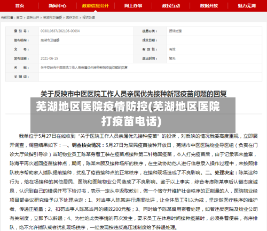Visit the 魅力芜湖 section

(x=247, y=6)
